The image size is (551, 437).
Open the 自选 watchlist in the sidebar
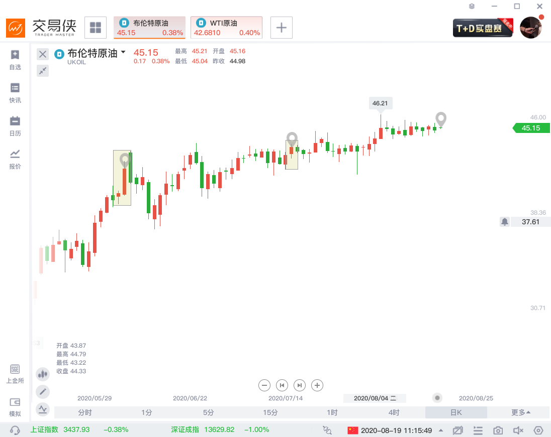click(15, 59)
